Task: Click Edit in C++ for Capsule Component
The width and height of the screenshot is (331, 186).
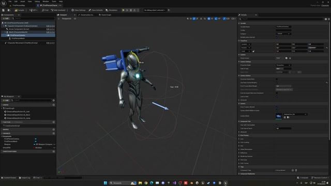Action: click(x=51, y=26)
